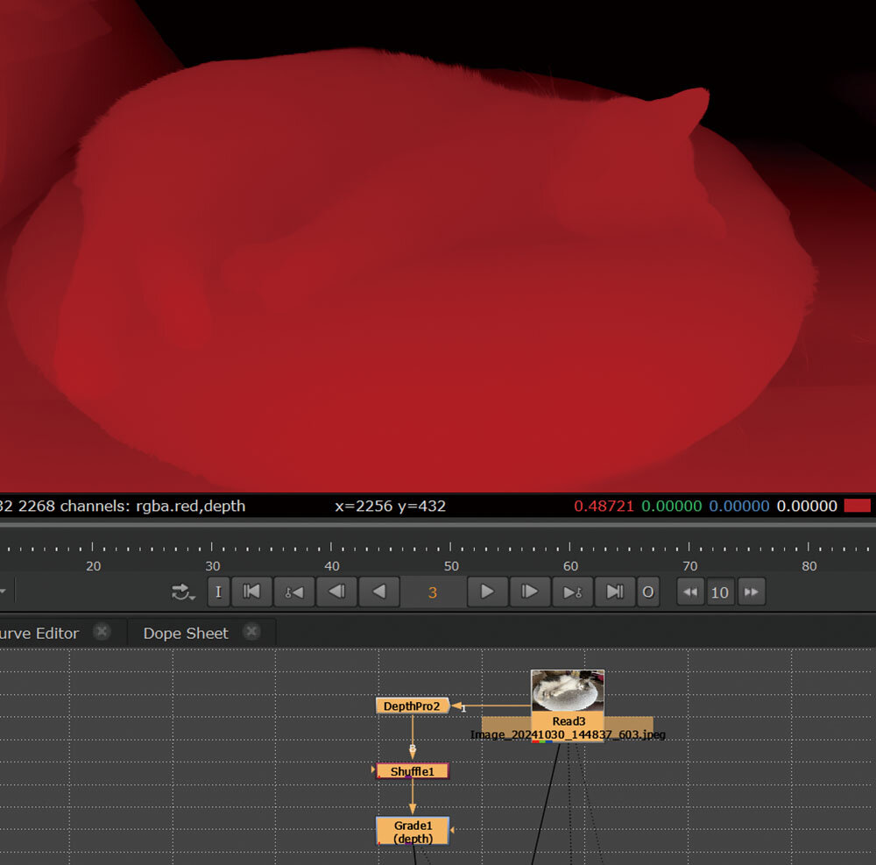Toggle the In point button
The height and width of the screenshot is (865, 876).
(218, 592)
